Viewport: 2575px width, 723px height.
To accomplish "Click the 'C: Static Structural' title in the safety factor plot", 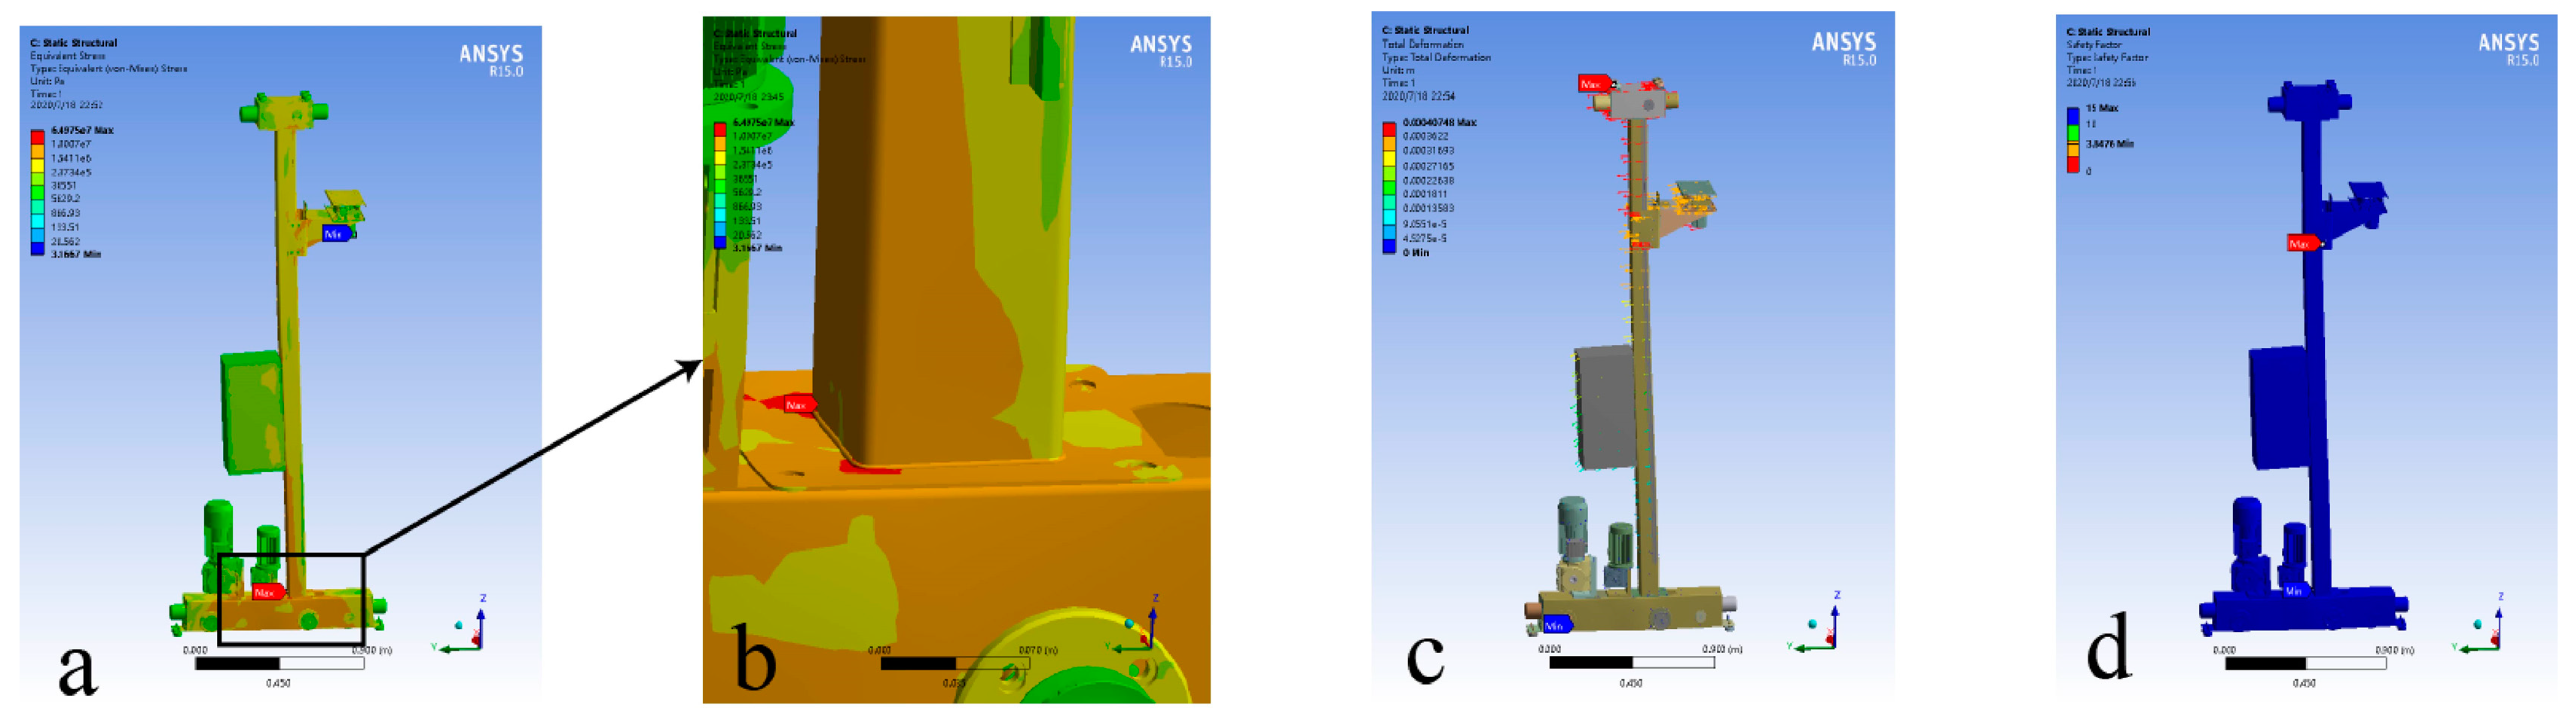I will 2108,32.
